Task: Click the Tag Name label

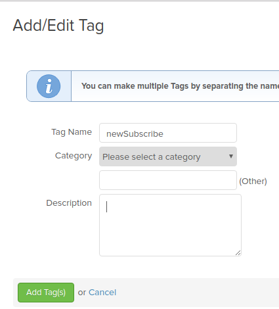Action: click(72, 132)
